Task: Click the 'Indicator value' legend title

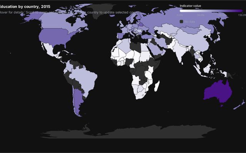Action: pos(190,6)
